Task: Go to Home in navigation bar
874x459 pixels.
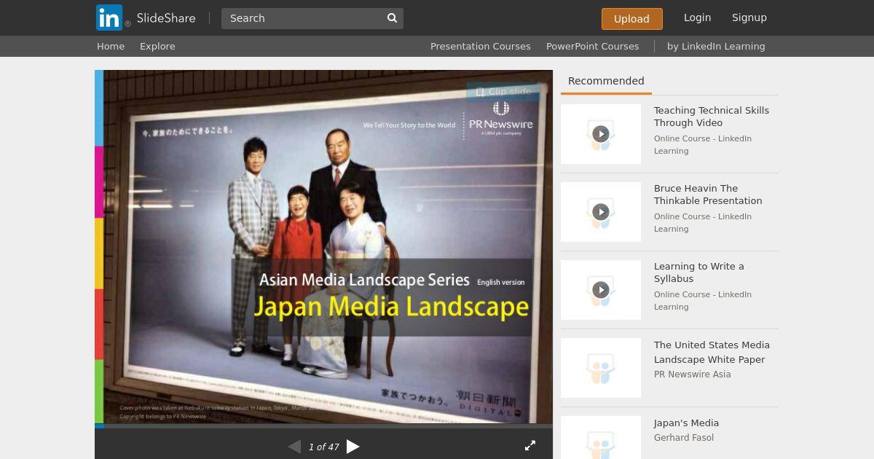Action: point(111,46)
